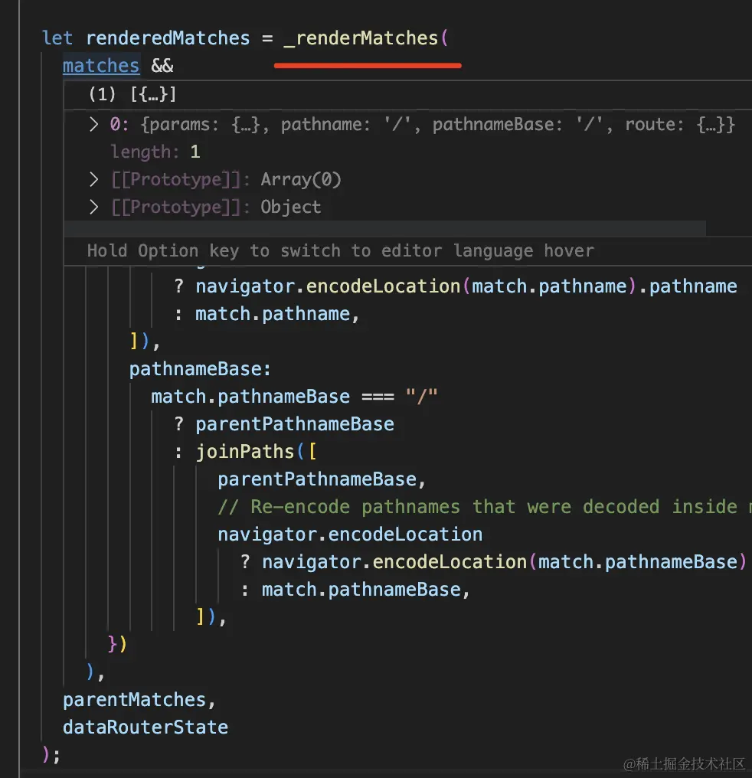752x778 pixels.
Task: Select the renderedMatches variable name
Action: [x=168, y=38]
